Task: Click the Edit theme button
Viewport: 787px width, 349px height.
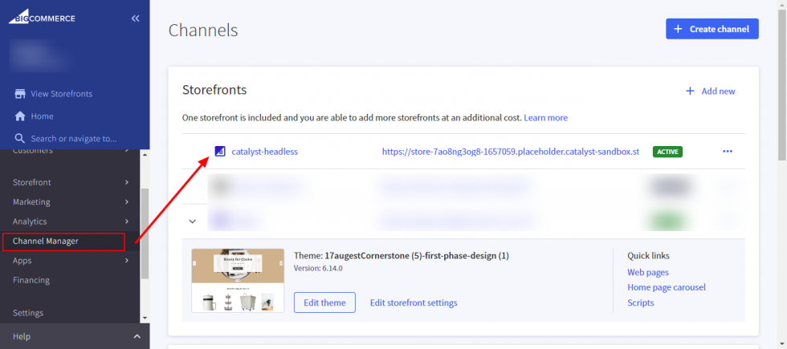Action: coord(324,302)
